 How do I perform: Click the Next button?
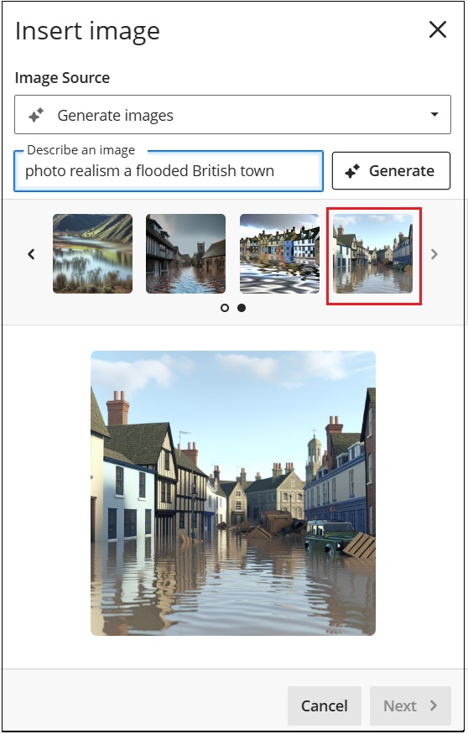click(410, 705)
